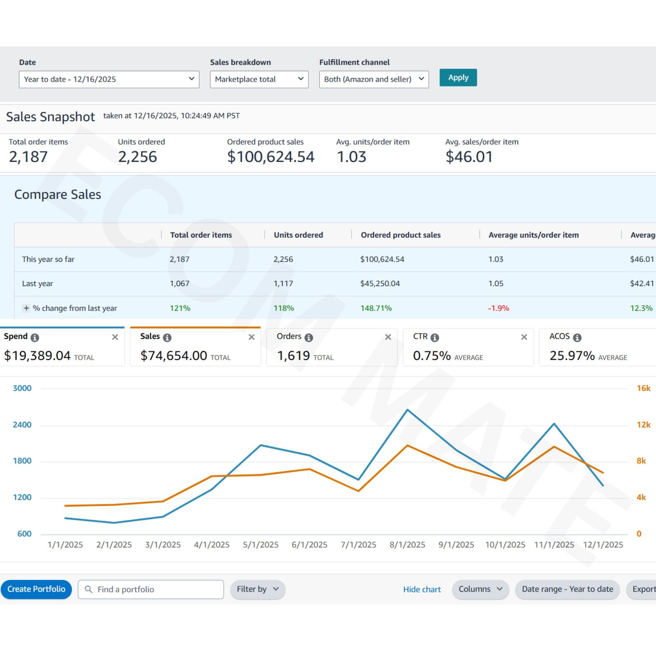Remove the CTR metric card
This screenshot has height=656, width=656.
[x=524, y=337]
